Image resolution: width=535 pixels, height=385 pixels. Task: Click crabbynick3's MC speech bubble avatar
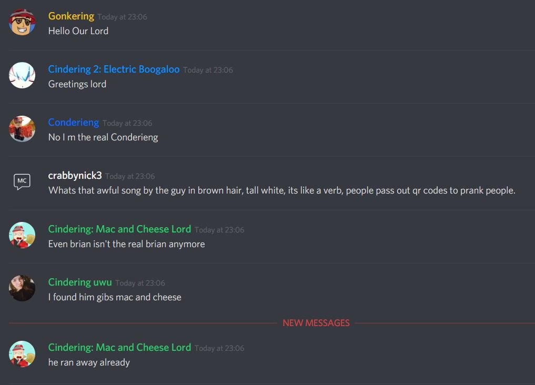[22, 181]
